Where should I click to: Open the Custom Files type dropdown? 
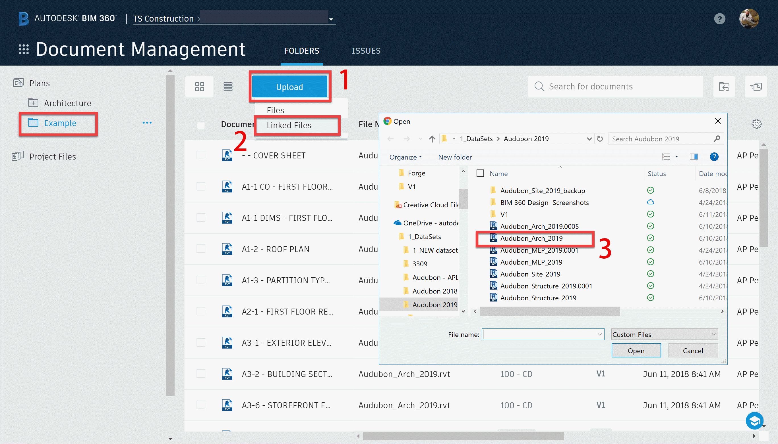pos(664,334)
